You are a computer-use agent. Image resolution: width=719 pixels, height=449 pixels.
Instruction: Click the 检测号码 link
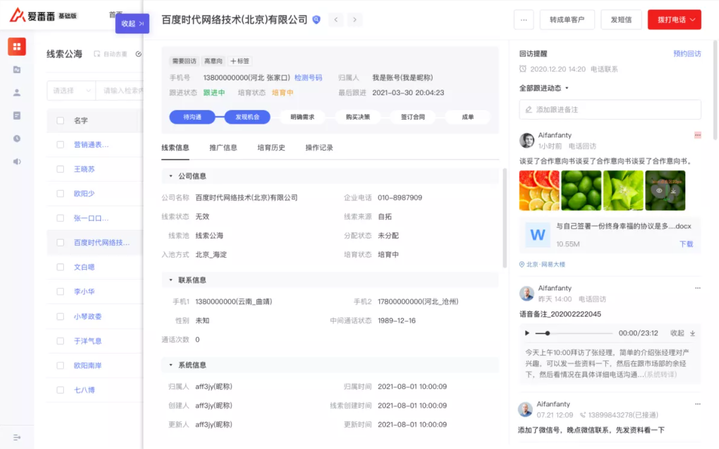[308, 78]
